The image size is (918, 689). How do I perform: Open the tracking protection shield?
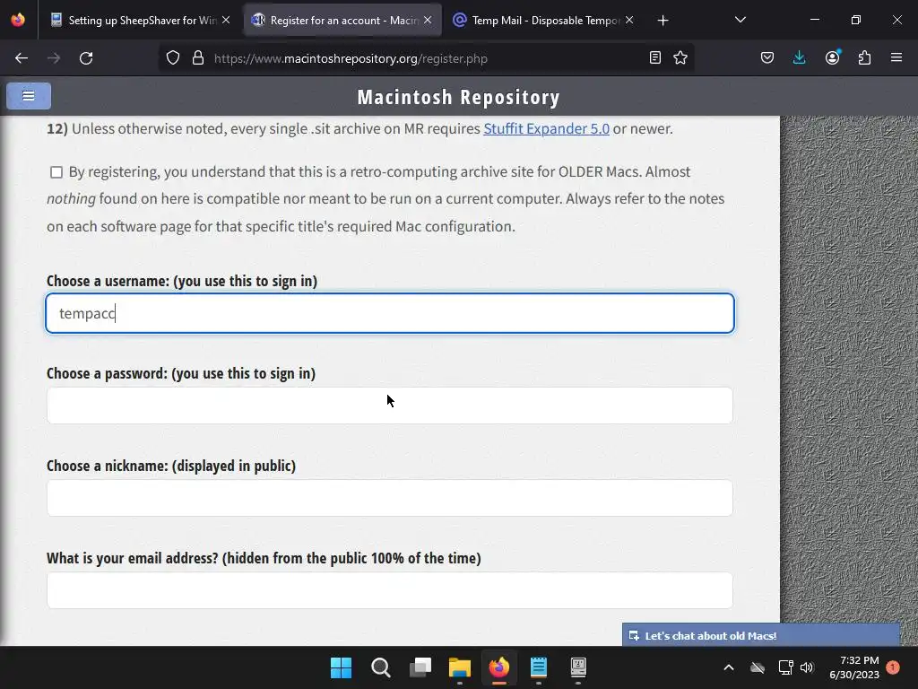coord(173,58)
